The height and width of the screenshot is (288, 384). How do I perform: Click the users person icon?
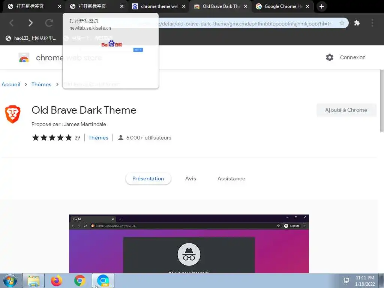[x=120, y=138]
